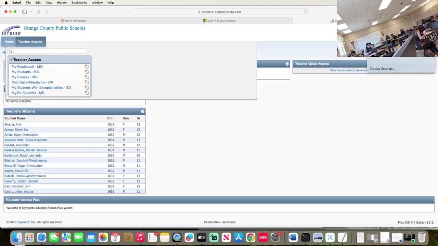
Task: Click the favorite icon beside Post Daily Attendance
Action: pos(87,82)
